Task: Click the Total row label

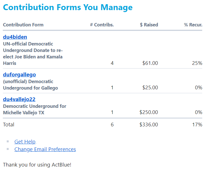Action: pyautogui.click(x=9, y=124)
